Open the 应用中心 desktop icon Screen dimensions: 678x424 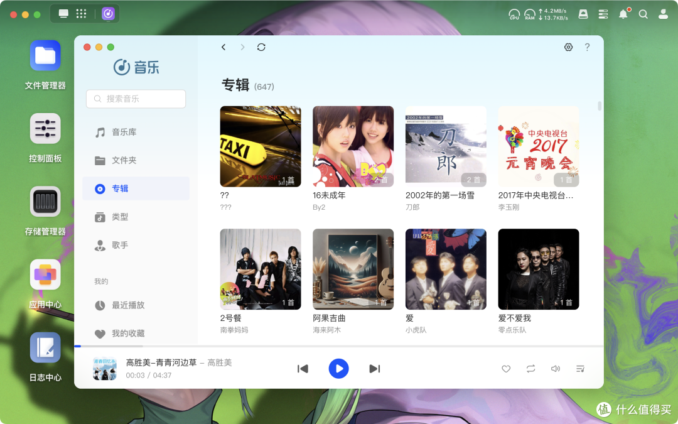pos(45,275)
